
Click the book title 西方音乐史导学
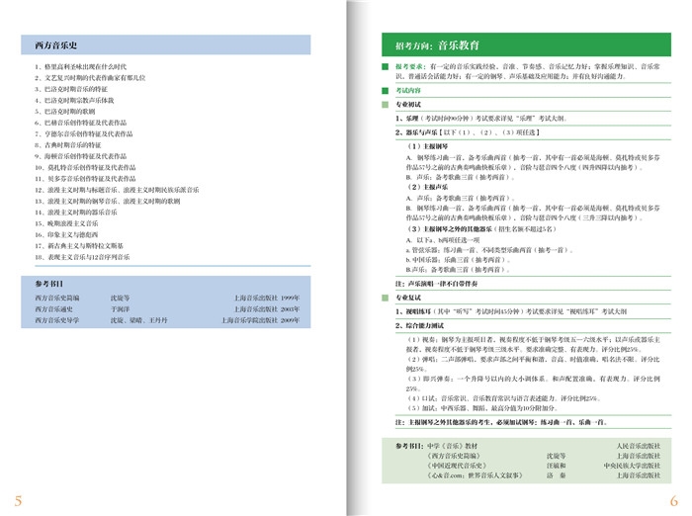tap(57, 320)
